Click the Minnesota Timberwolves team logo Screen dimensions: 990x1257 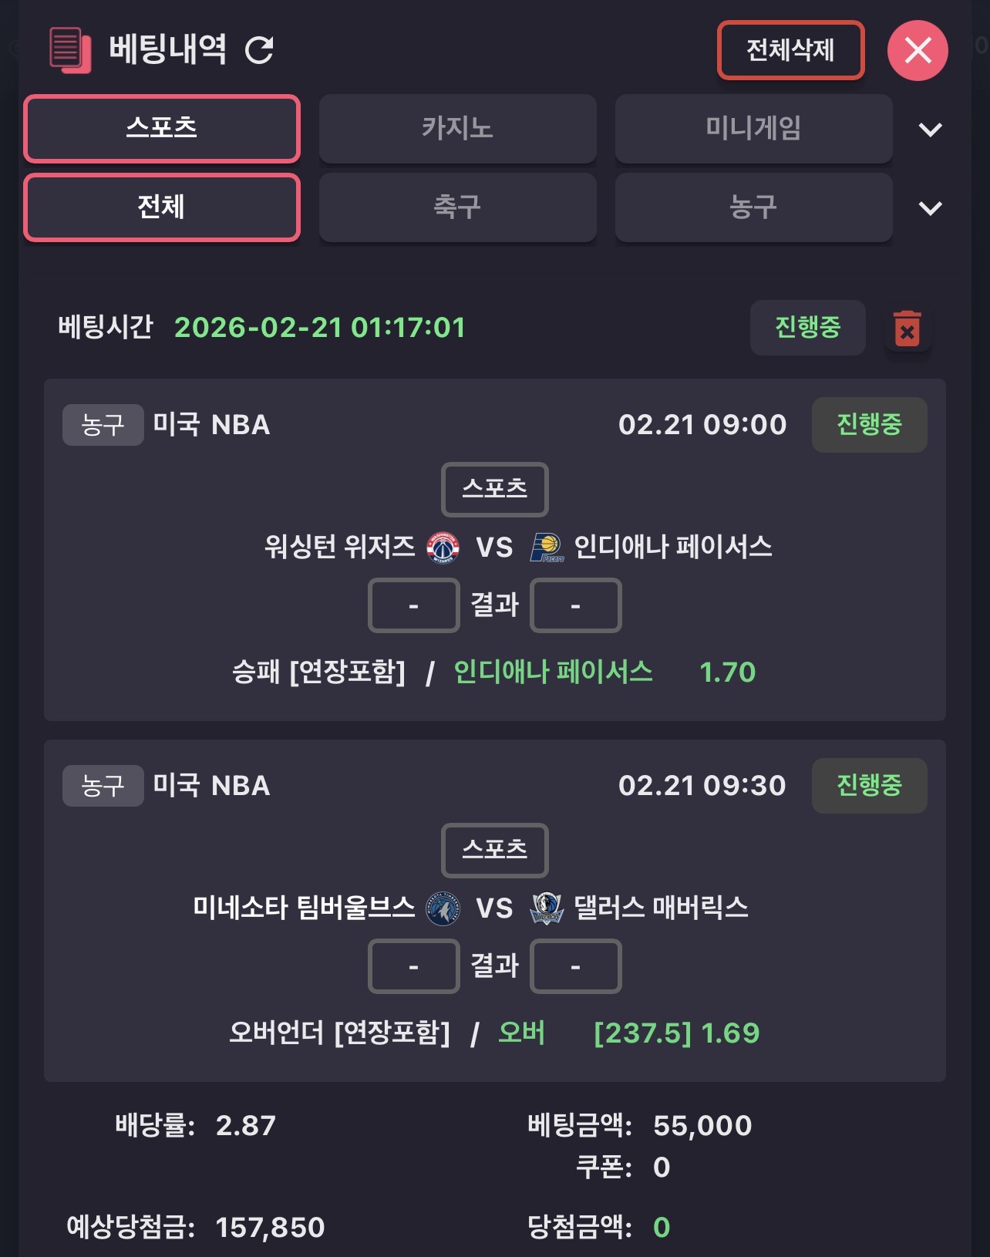point(443,908)
